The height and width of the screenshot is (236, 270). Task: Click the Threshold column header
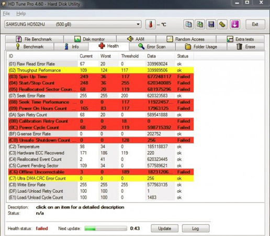(x=132, y=56)
